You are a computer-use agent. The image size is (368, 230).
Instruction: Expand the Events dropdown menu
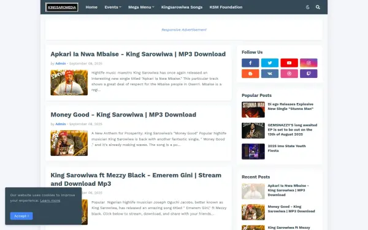(x=113, y=7)
